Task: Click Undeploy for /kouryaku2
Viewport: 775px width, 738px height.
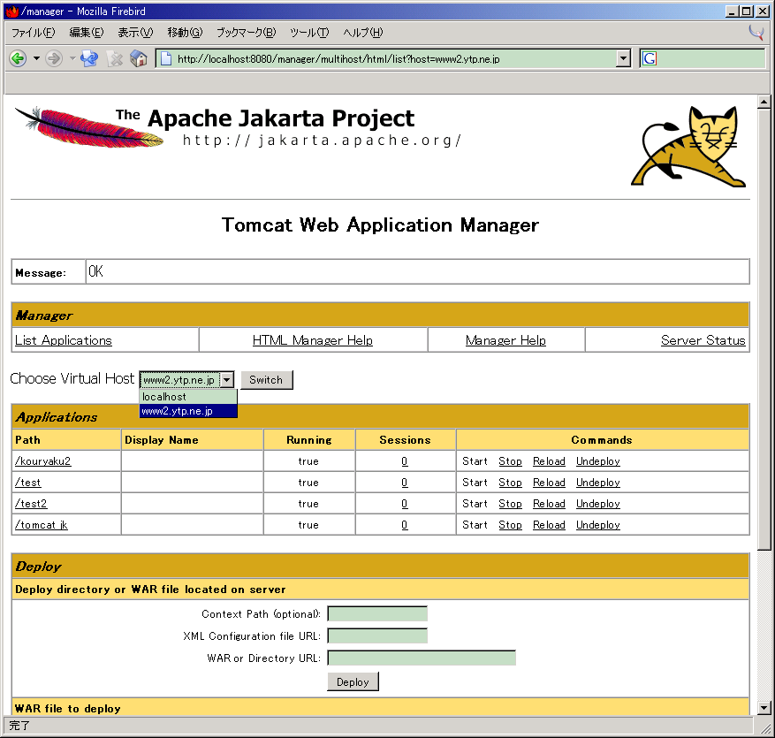Action: coord(597,461)
